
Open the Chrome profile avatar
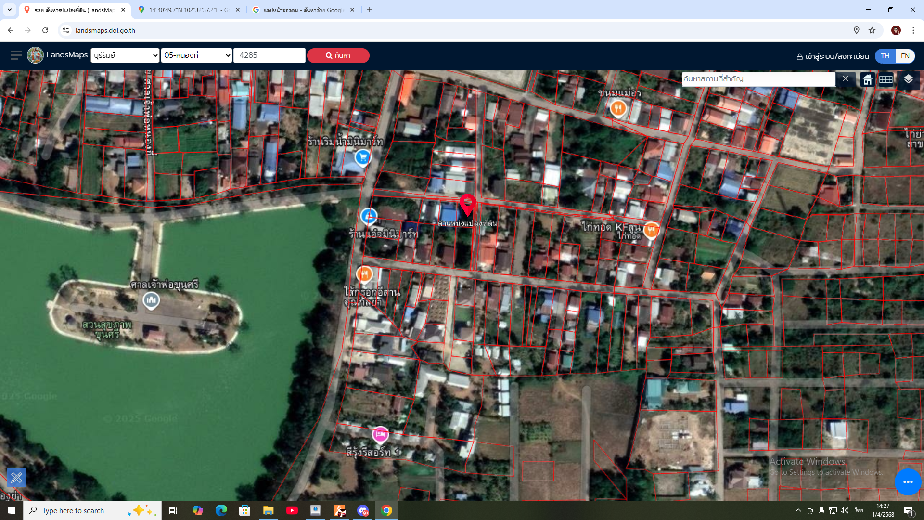(896, 30)
